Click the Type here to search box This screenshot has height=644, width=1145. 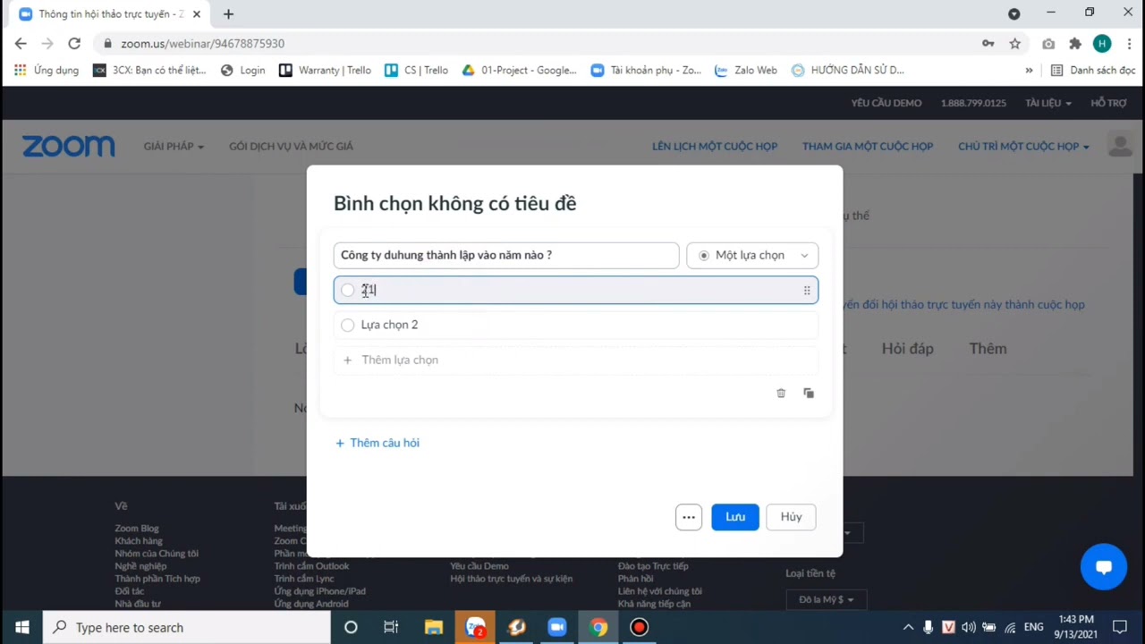tap(187, 627)
